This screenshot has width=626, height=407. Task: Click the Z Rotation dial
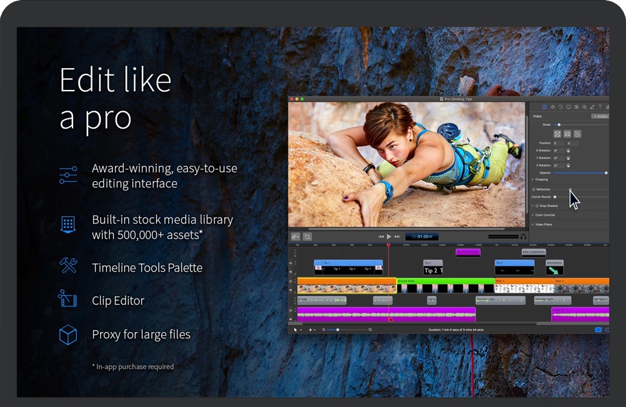568,165
